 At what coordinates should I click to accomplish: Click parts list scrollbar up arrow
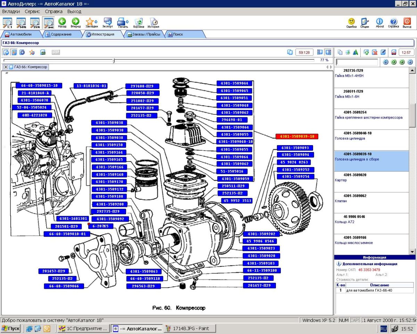412,71
